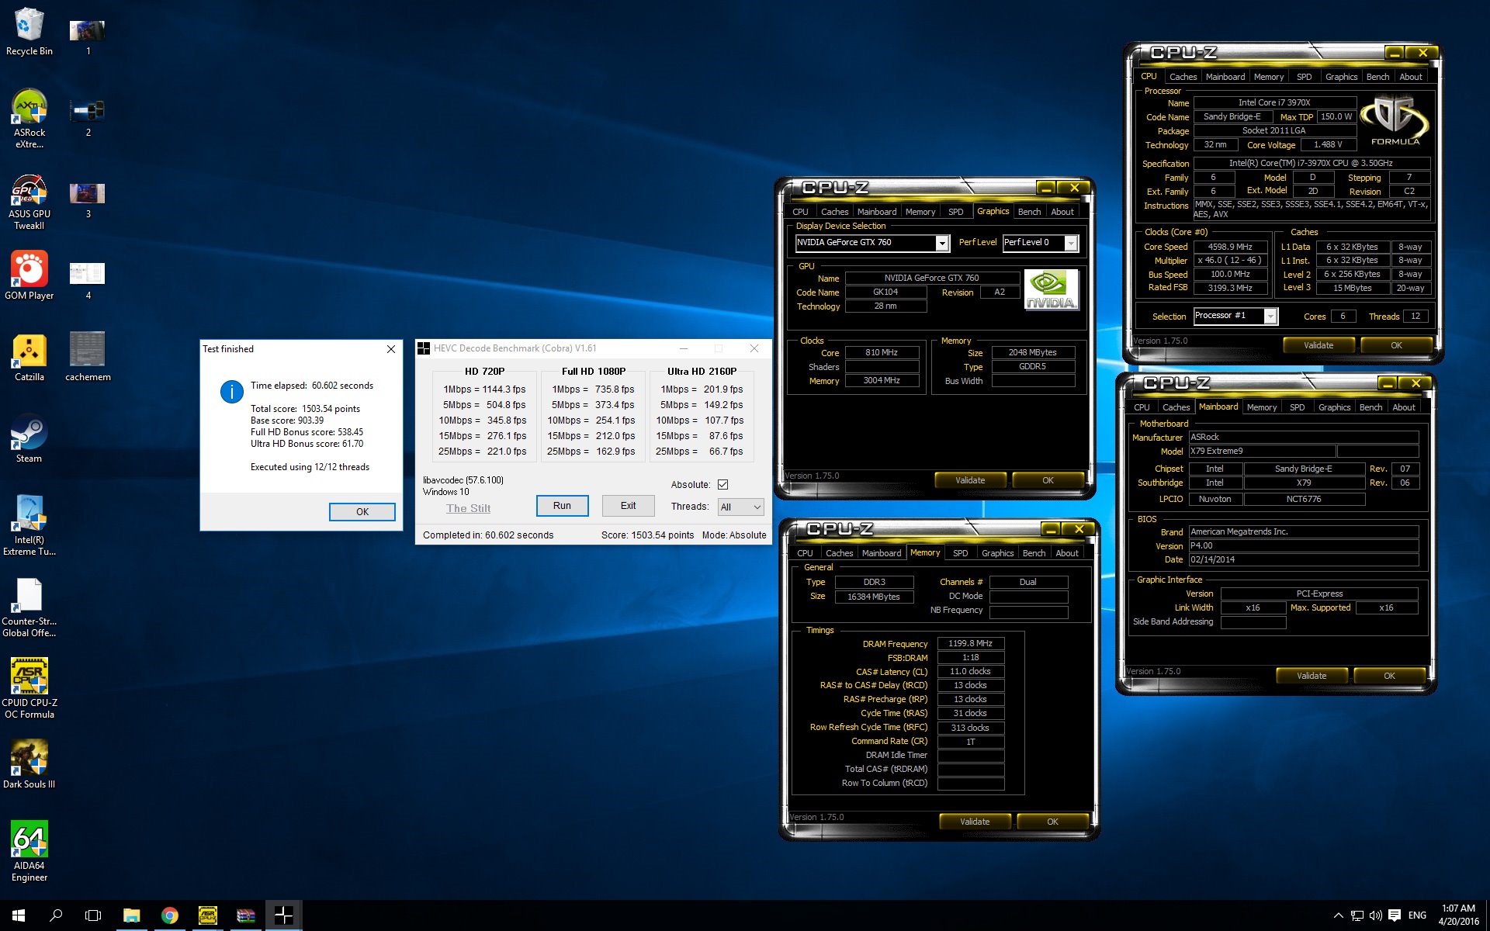This screenshot has width=1490, height=931.
Task: Minimize the Graphics CPU-Z window
Action: (1046, 188)
